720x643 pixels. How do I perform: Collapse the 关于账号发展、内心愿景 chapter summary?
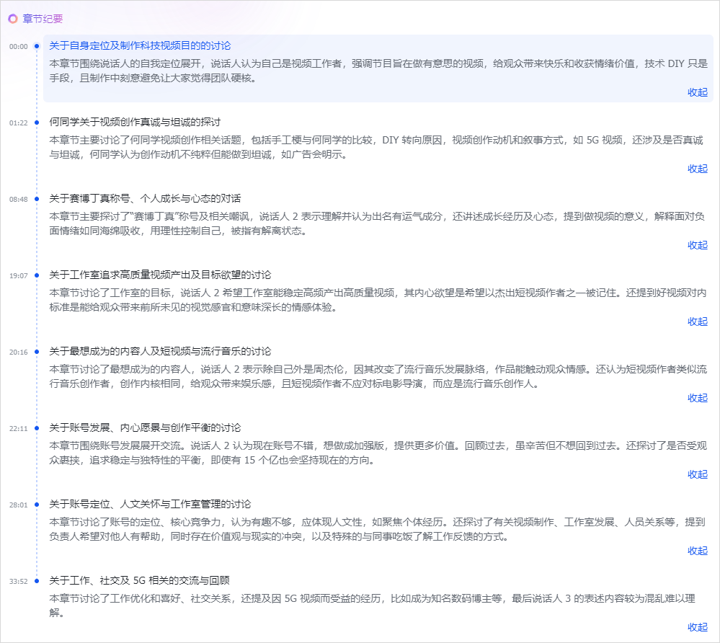pos(697,474)
